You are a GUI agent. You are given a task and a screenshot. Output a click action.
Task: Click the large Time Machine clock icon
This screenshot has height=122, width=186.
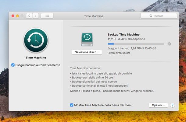[x=36, y=40]
